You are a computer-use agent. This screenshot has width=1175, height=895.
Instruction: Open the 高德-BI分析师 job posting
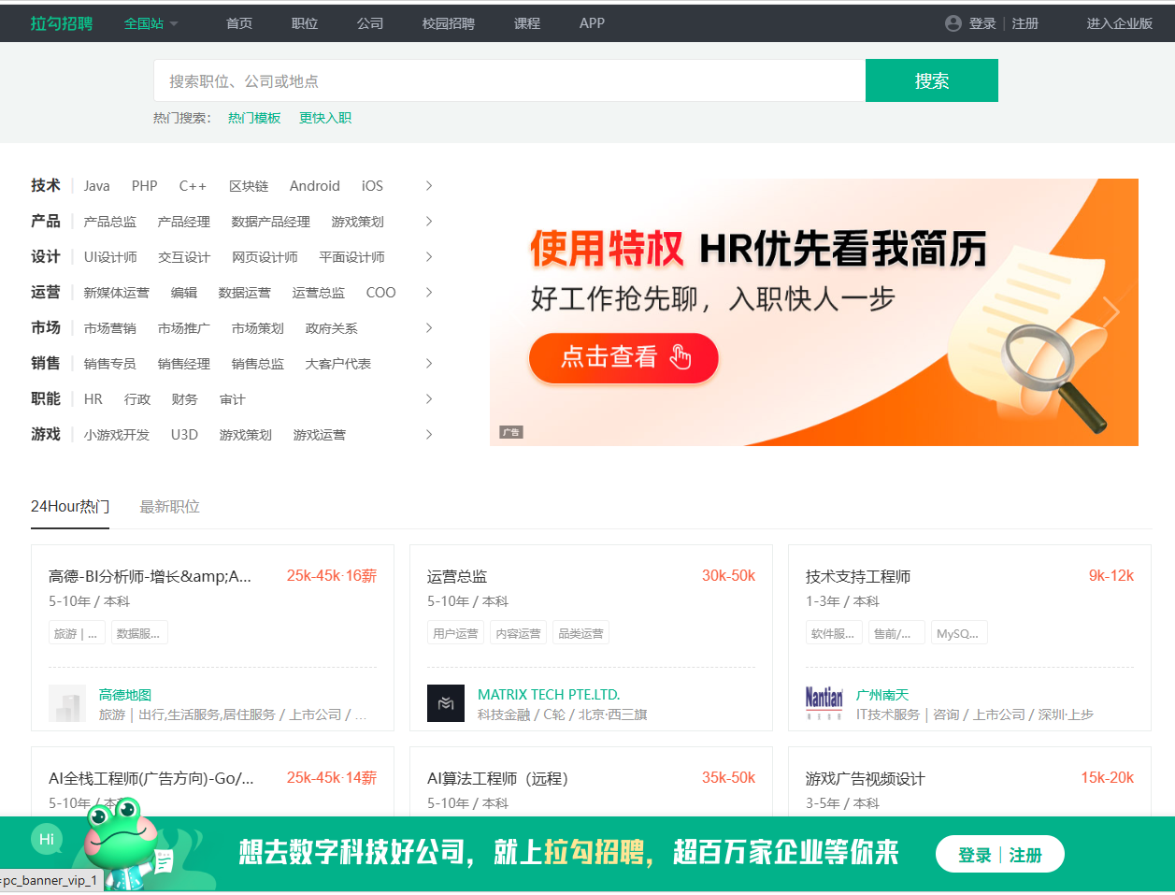click(150, 576)
